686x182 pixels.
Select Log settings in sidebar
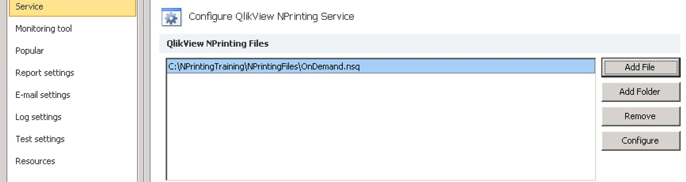pyautogui.click(x=38, y=117)
